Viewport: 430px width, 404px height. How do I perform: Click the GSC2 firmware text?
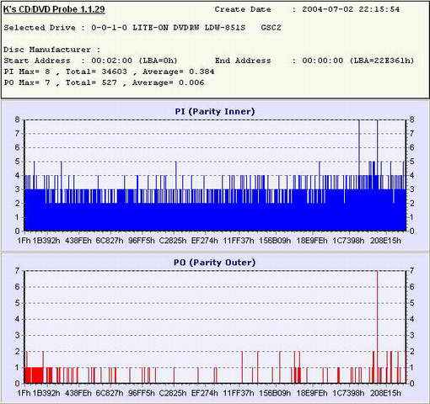271,28
